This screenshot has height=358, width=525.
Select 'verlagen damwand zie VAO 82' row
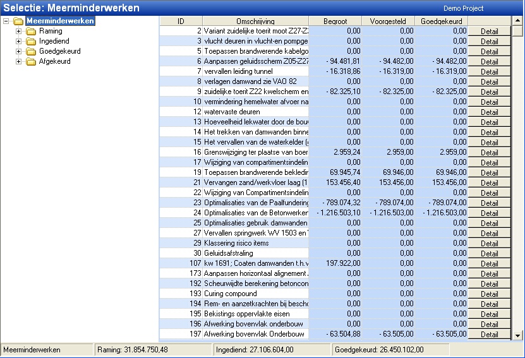[x=255, y=81]
